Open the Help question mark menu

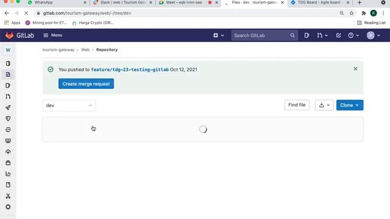[x=353, y=35]
